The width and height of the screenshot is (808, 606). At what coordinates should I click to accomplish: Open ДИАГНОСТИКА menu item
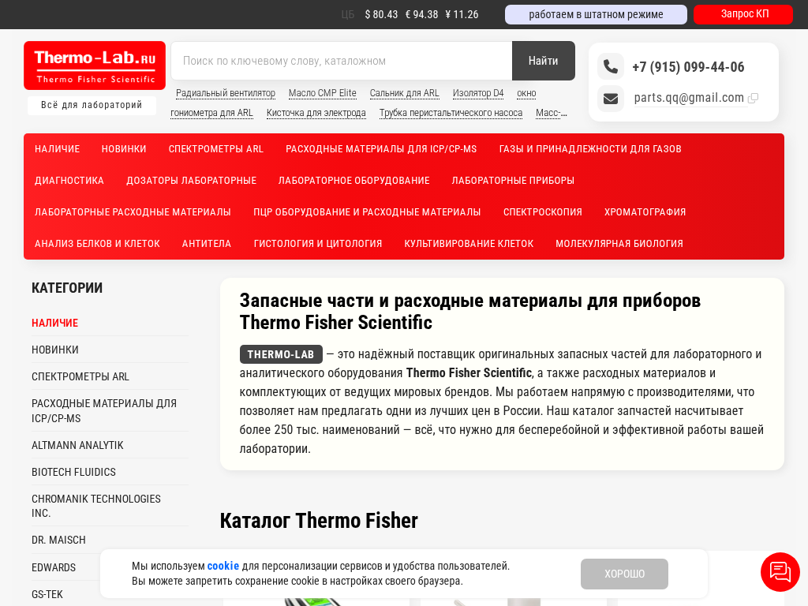69,181
